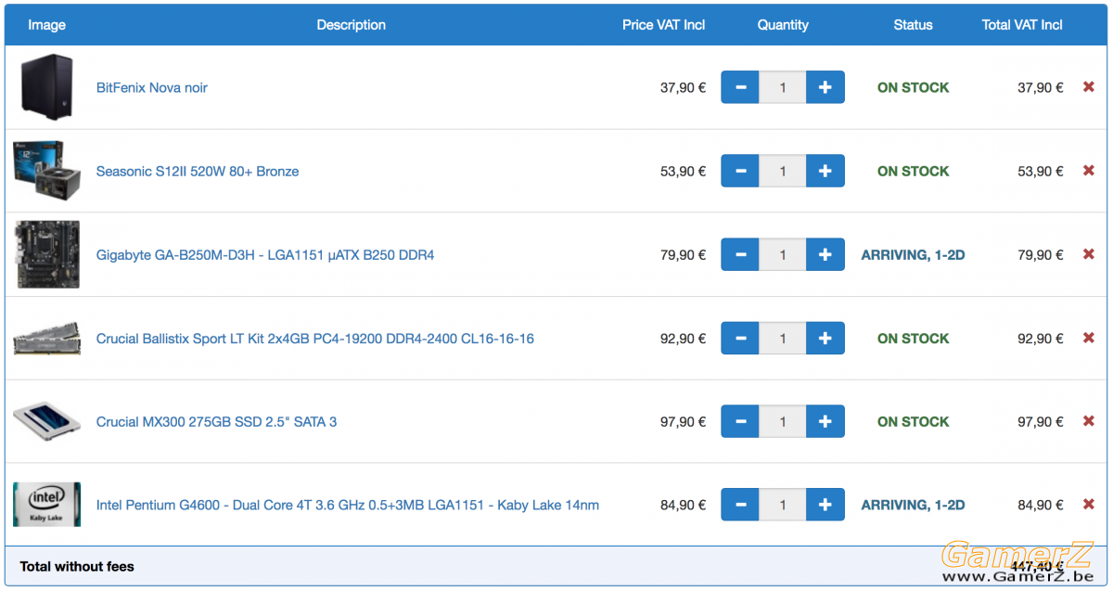Click the Image column header
This screenshot has height=591, width=1113.
[46, 25]
